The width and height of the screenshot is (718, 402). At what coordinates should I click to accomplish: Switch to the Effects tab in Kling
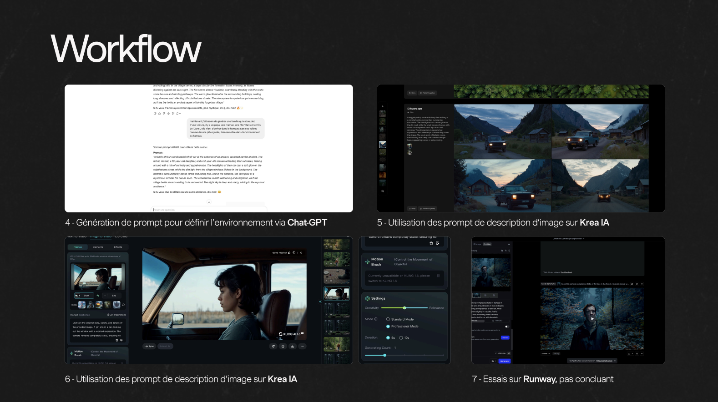point(118,247)
